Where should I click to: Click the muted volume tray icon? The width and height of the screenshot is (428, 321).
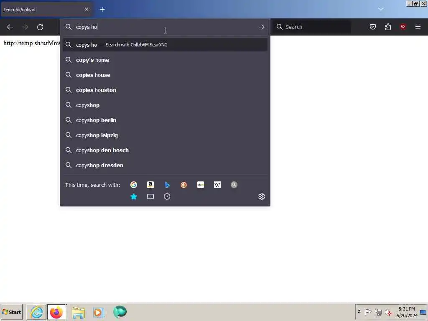(388, 312)
